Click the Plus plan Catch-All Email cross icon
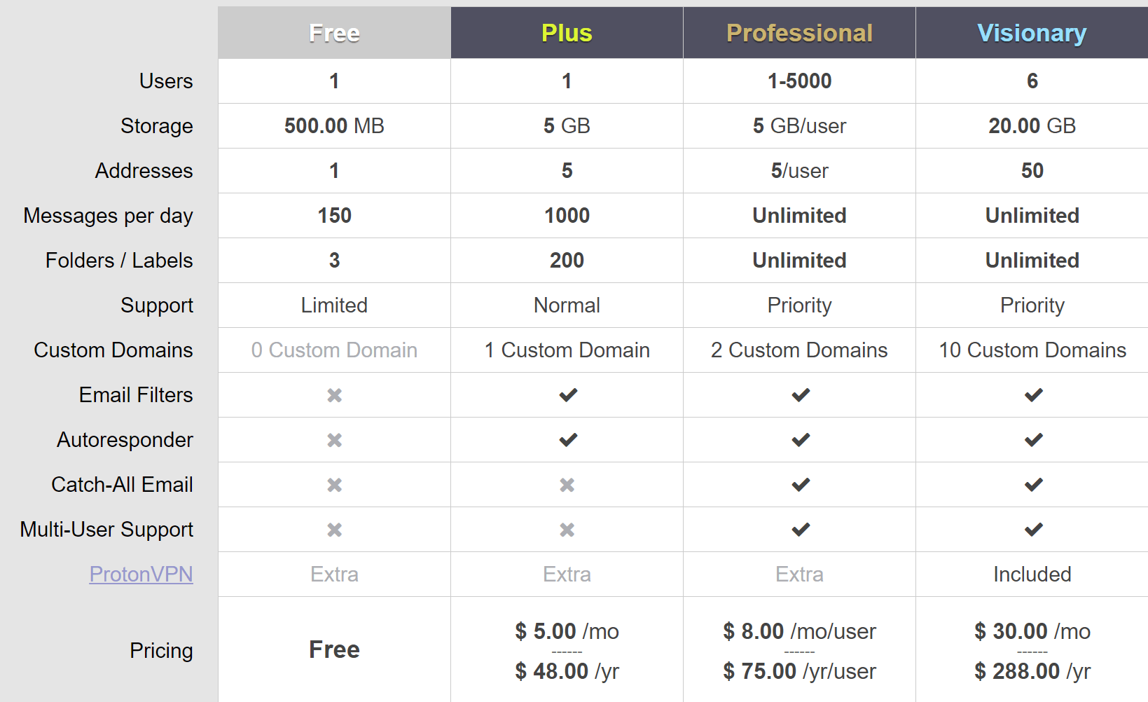Image resolution: width=1148 pixels, height=702 pixels. pyautogui.click(x=567, y=485)
